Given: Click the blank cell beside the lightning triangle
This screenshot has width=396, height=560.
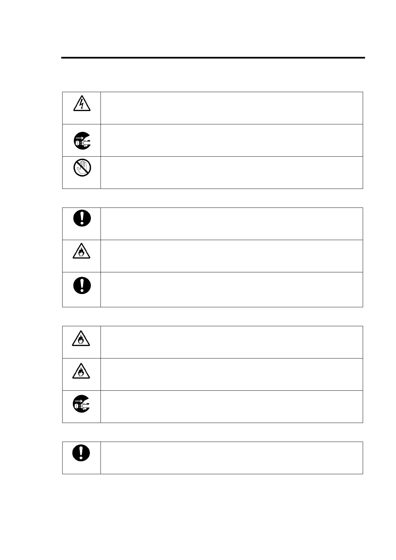Looking at the screenshot, I should [x=232, y=108].
